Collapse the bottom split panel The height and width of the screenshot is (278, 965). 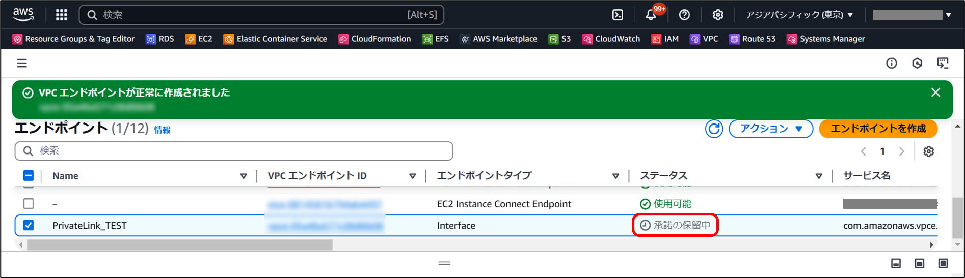pos(896,263)
